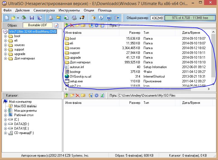
Task: Click the Open CD/DVD toolbar icon
Action: coord(24,18)
